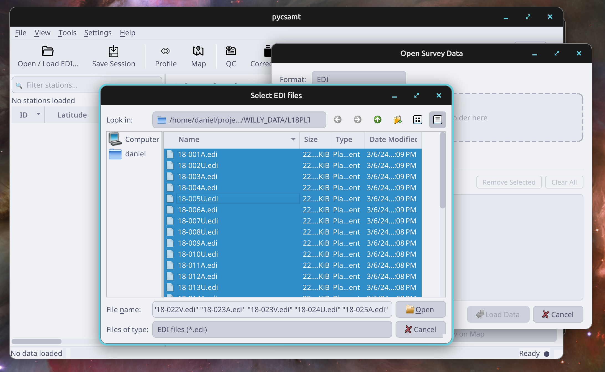Select file 18-004A.edi

click(x=293, y=188)
